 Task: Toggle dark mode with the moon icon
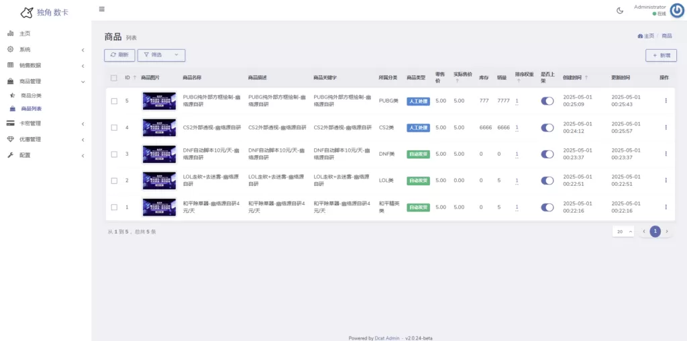[620, 10]
